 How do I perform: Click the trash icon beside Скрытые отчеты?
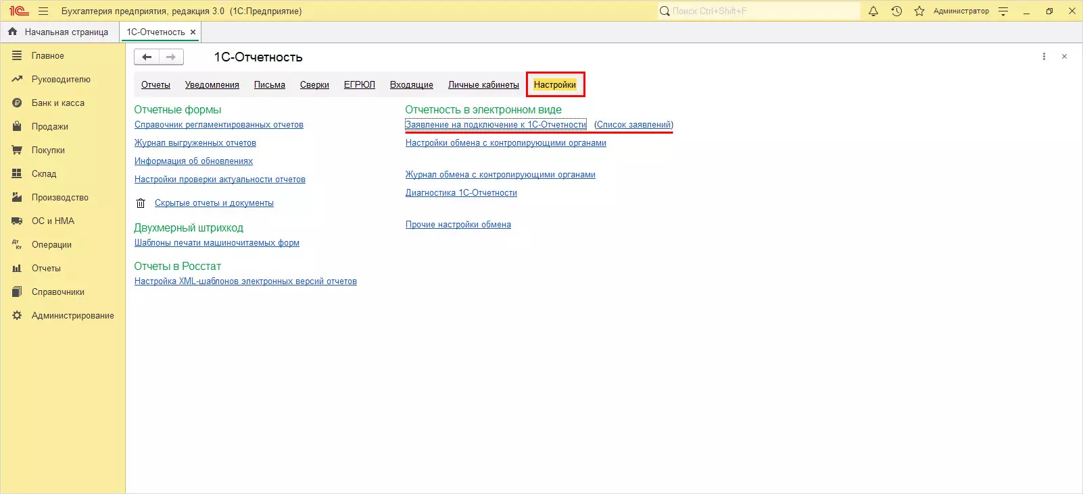click(x=141, y=203)
